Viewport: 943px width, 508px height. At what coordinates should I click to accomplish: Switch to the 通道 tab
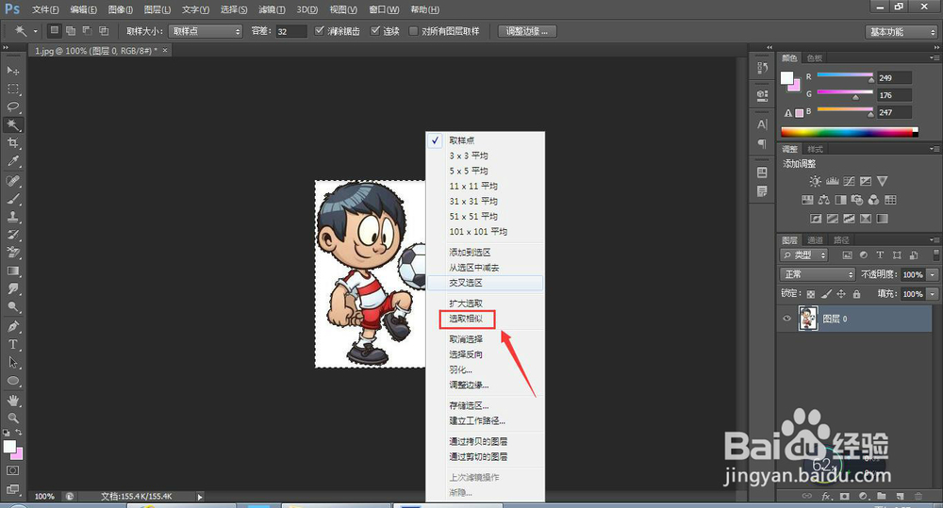point(815,240)
